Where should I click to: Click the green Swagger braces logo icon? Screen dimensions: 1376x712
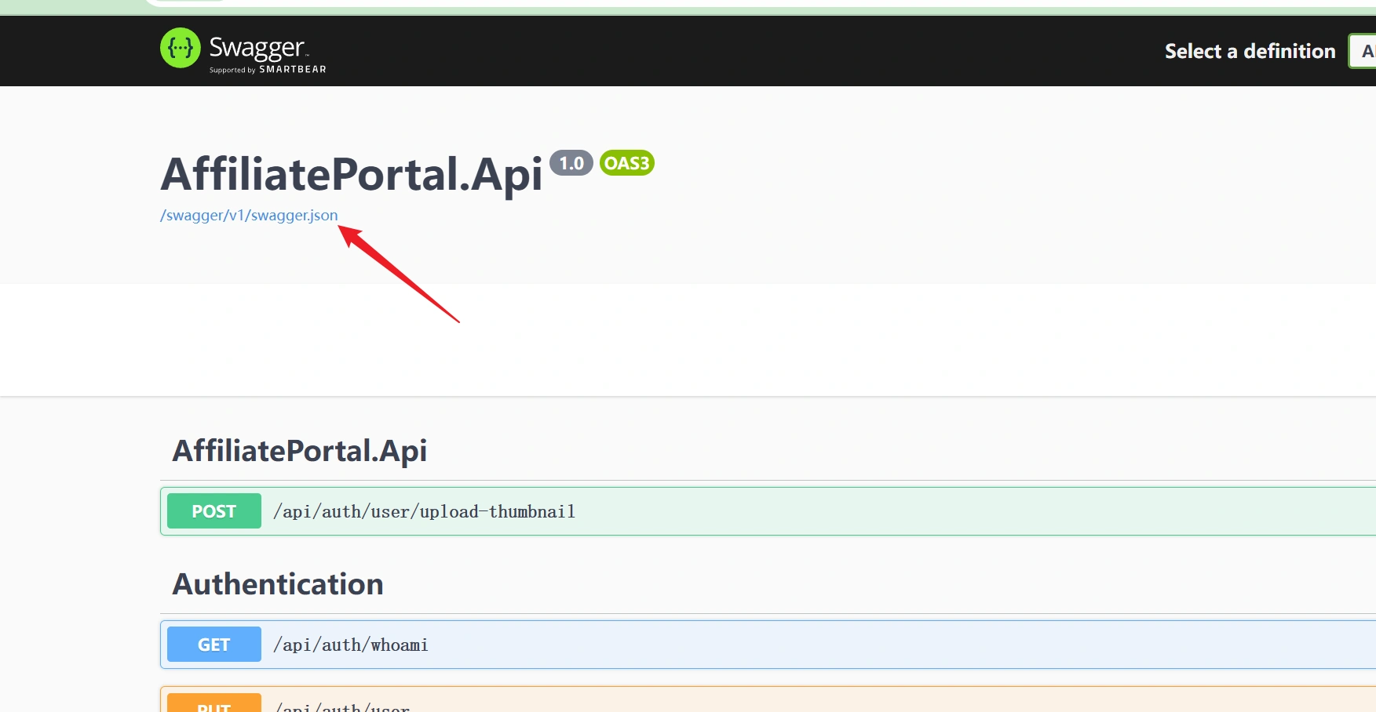pos(180,48)
